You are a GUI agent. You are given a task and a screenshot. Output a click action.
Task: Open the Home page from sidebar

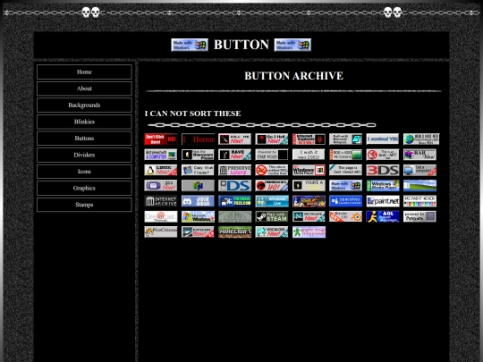pos(84,72)
